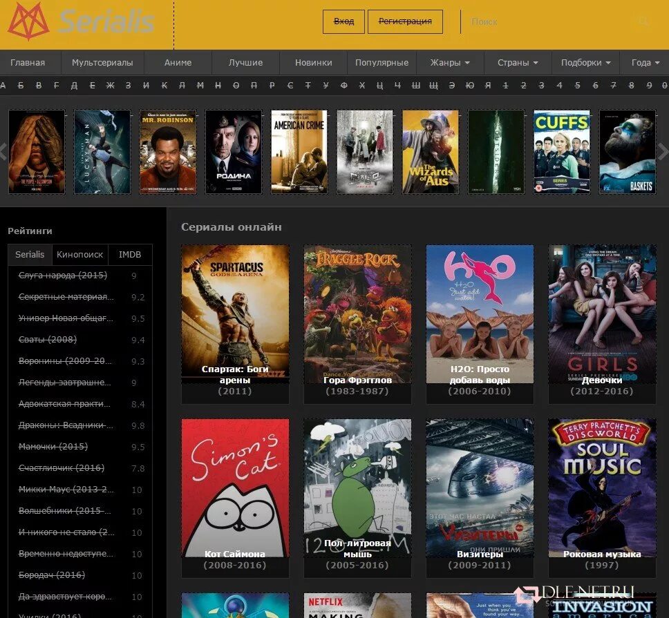Viewport: 669px width, 618px height.
Task: Open Гора Фрэгглов series card
Action: [357, 324]
